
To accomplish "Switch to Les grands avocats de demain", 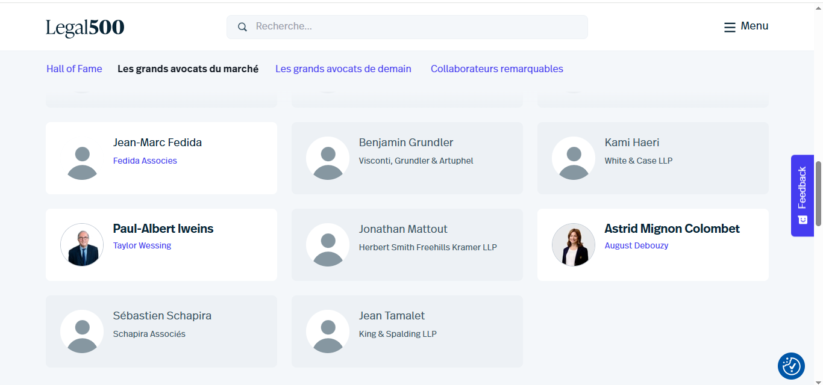I will (x=343, y=69).
